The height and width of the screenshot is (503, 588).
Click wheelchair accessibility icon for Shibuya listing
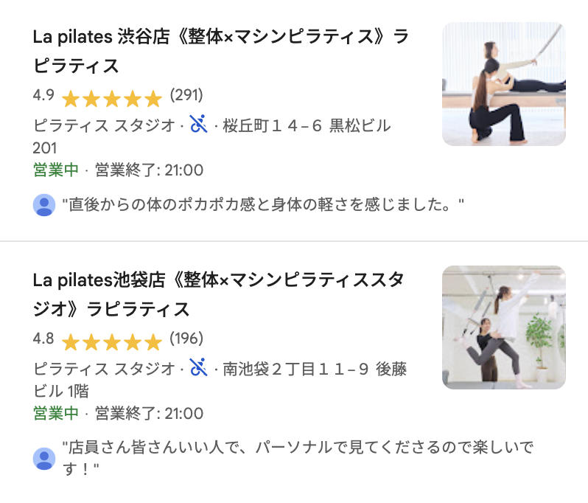point(197,124)
